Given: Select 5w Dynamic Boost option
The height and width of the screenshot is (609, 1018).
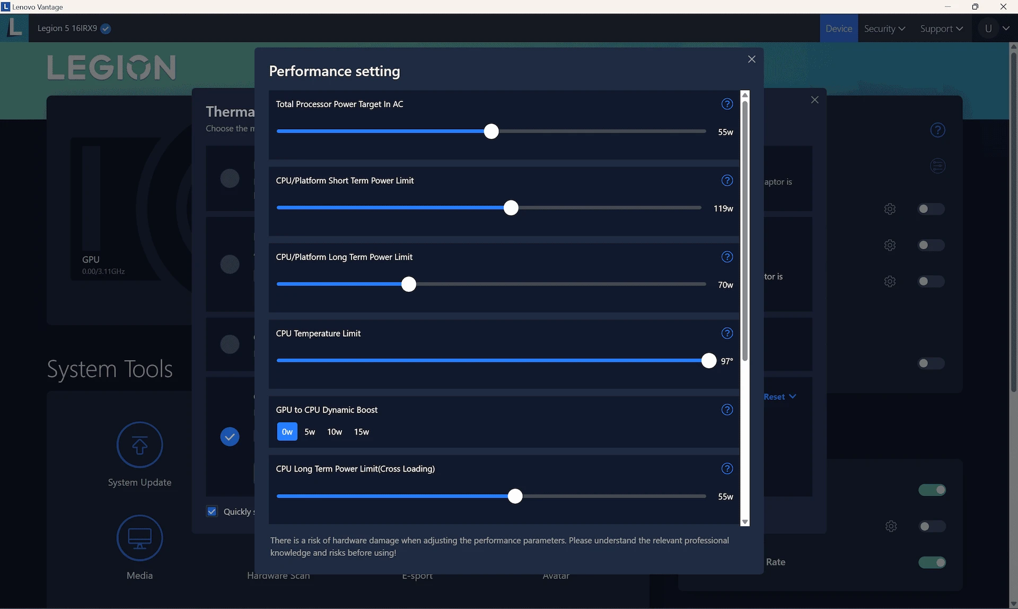Looking at the screenshot, I should tap(310, 432).
